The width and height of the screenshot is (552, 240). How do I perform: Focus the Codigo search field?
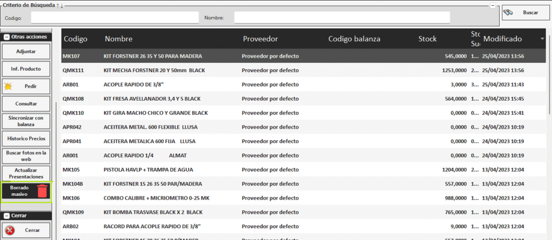pos(114,18)
